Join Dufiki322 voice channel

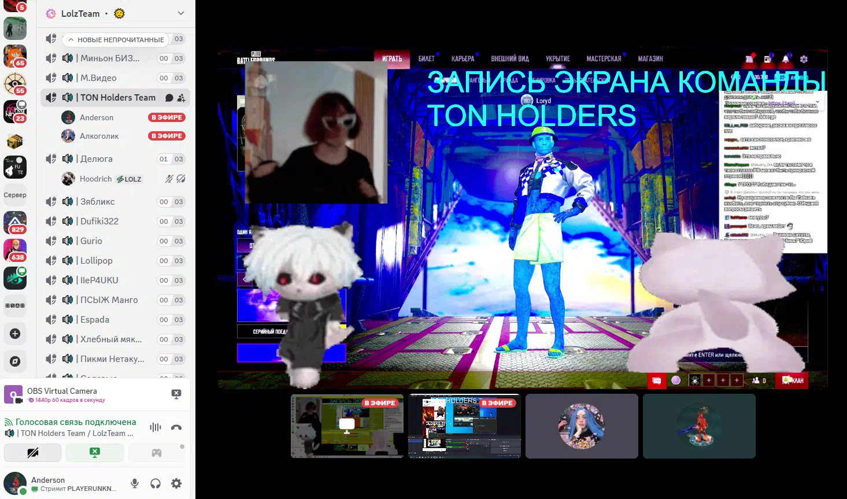[115, 221]
